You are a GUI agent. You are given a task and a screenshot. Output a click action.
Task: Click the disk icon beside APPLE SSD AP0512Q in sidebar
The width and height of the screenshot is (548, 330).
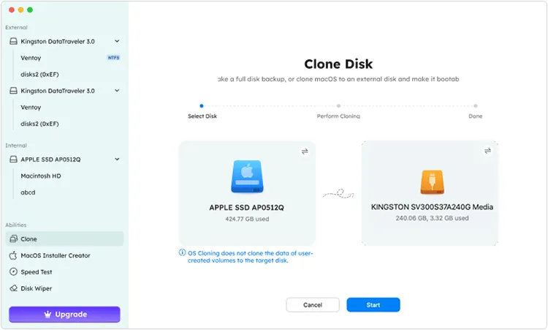(x=13, y=160)
